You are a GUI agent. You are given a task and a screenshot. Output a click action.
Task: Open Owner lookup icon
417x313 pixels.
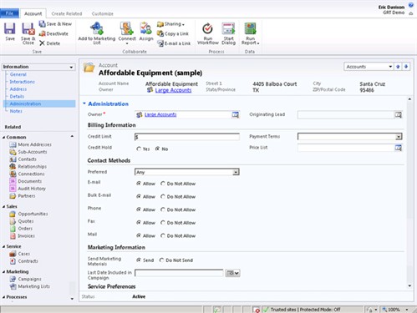(236, 114)
